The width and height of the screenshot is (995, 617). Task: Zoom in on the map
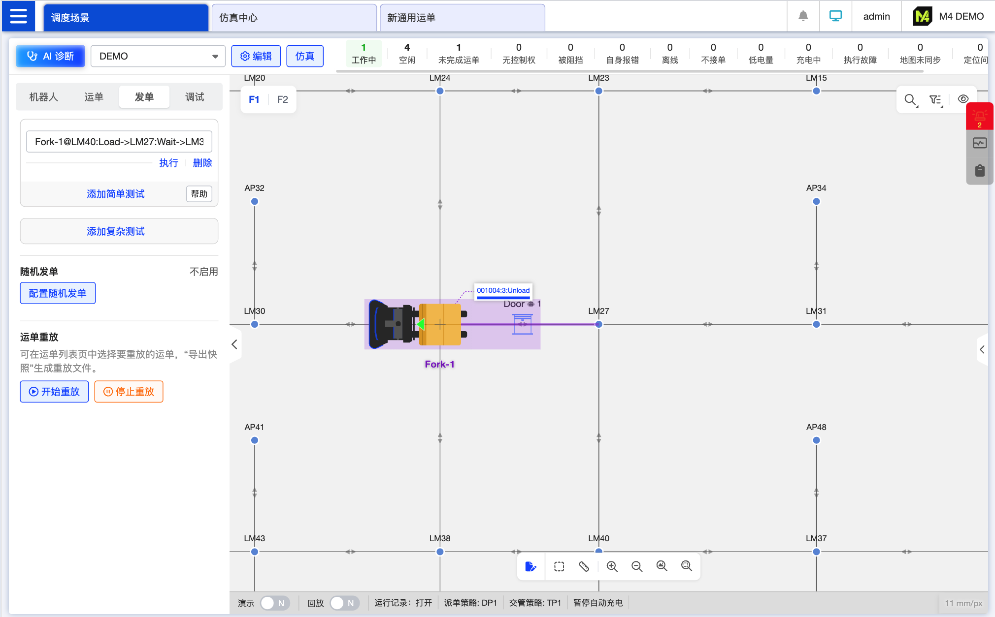(x=612, y=567)
